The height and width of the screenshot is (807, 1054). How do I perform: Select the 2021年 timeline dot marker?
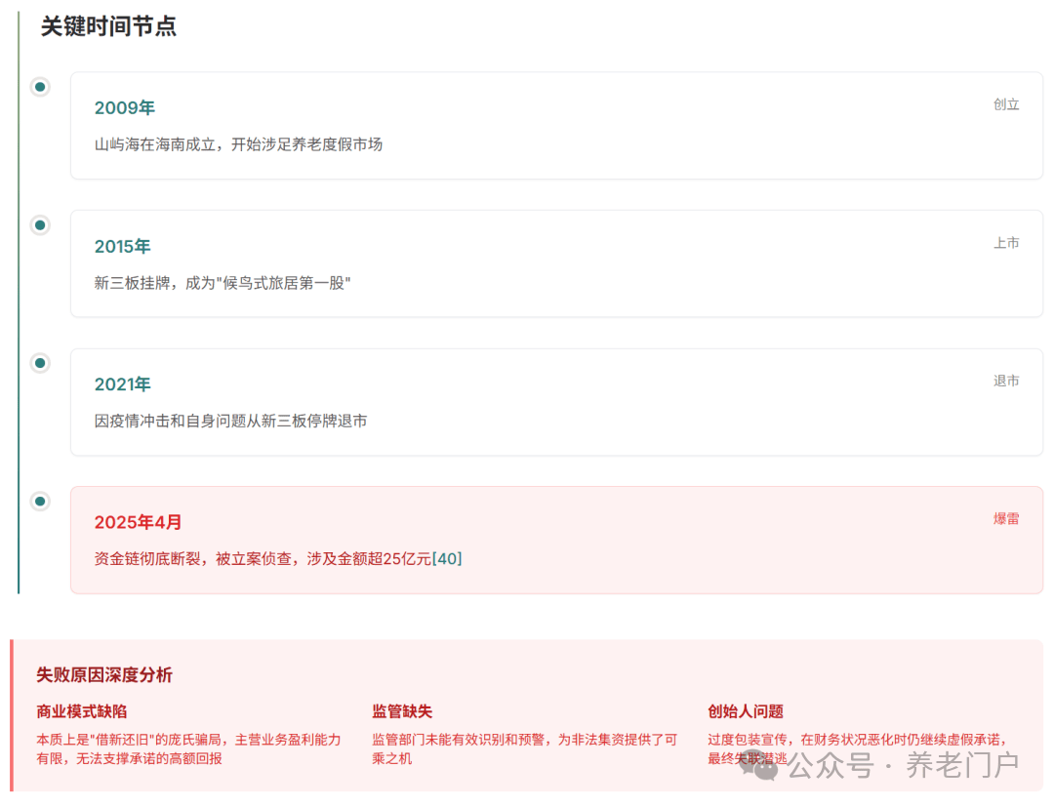click(x=40, y=363)
